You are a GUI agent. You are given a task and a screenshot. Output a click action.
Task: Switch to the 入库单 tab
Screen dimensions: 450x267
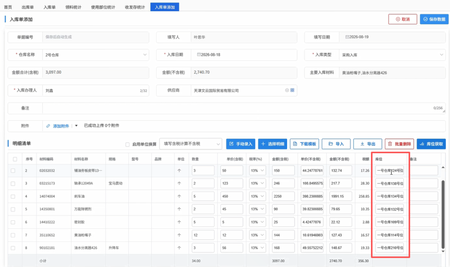(x=49, y=7)
